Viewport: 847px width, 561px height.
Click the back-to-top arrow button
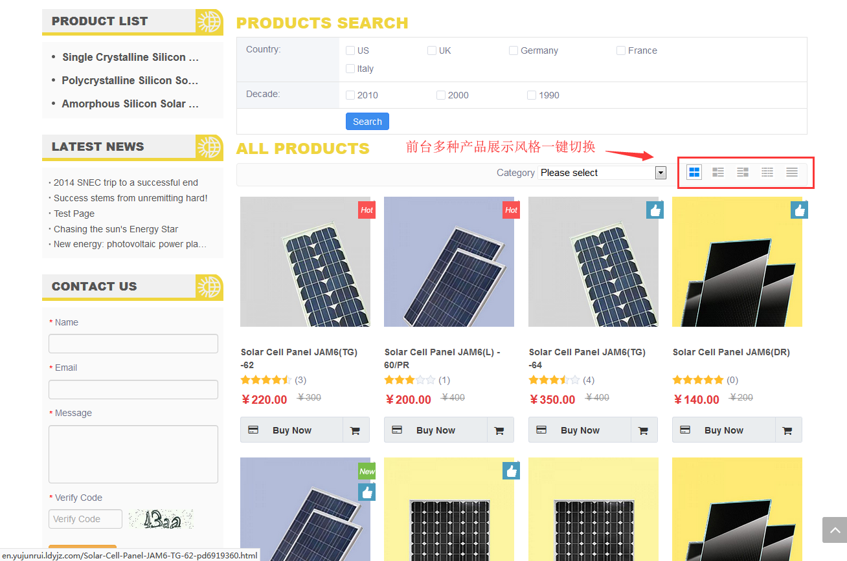[x=834, y=529]
